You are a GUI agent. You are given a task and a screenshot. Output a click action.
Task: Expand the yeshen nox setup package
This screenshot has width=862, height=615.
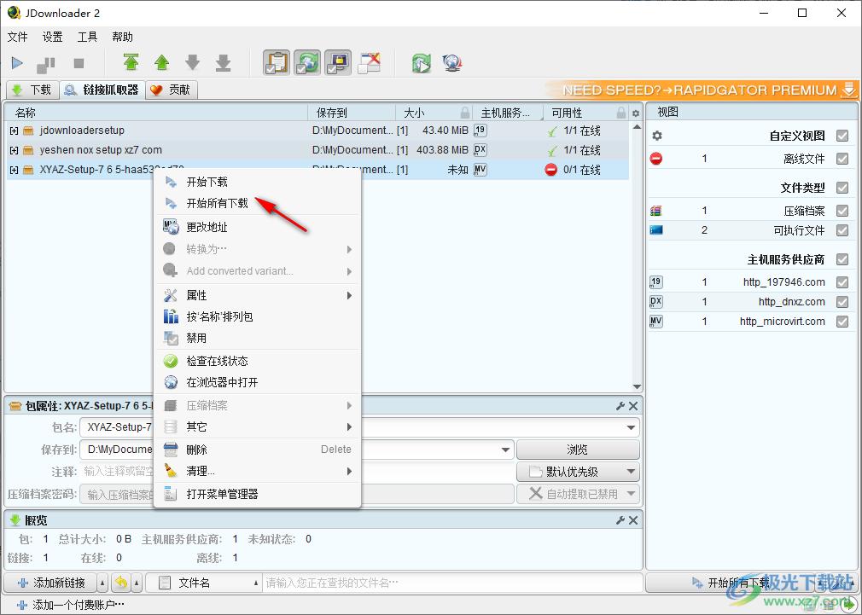[x=14, y=151]
